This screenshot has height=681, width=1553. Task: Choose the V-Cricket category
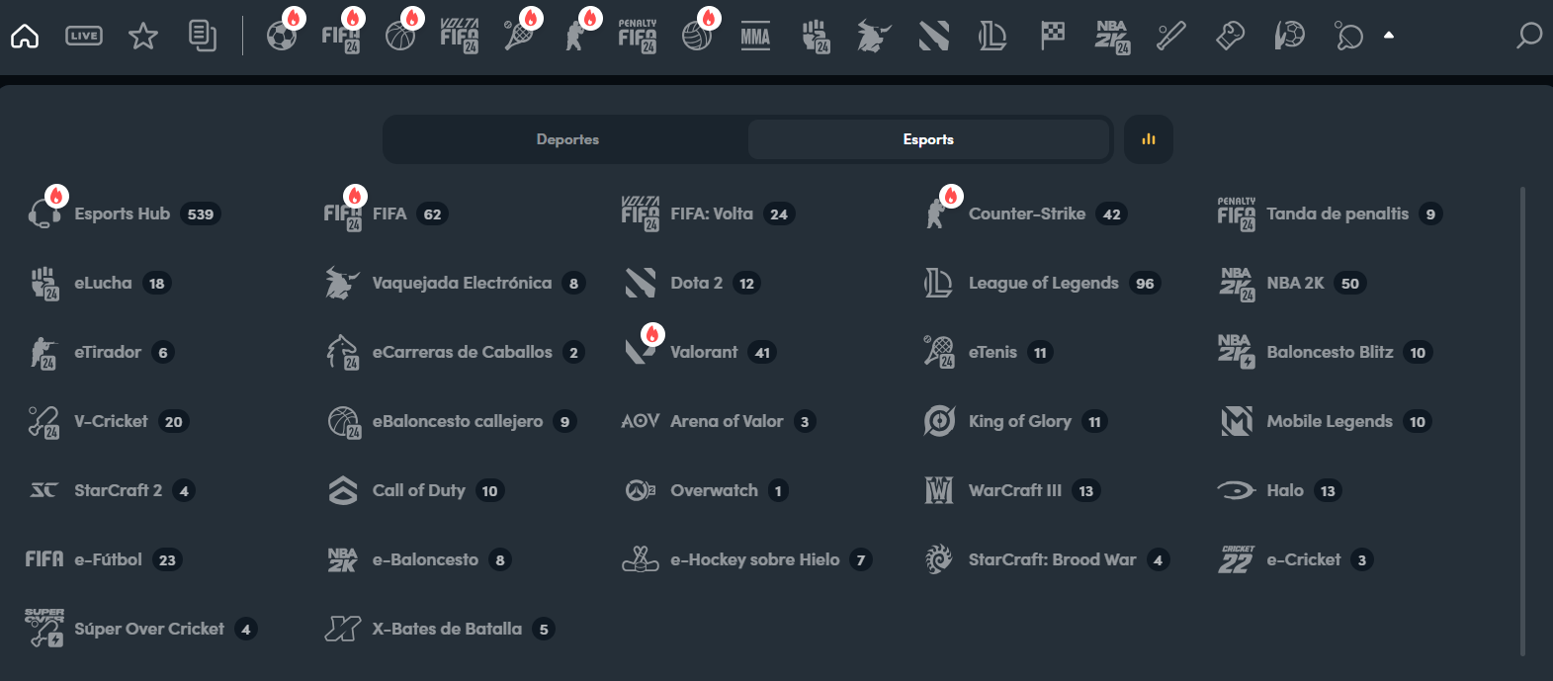(108, 421)
